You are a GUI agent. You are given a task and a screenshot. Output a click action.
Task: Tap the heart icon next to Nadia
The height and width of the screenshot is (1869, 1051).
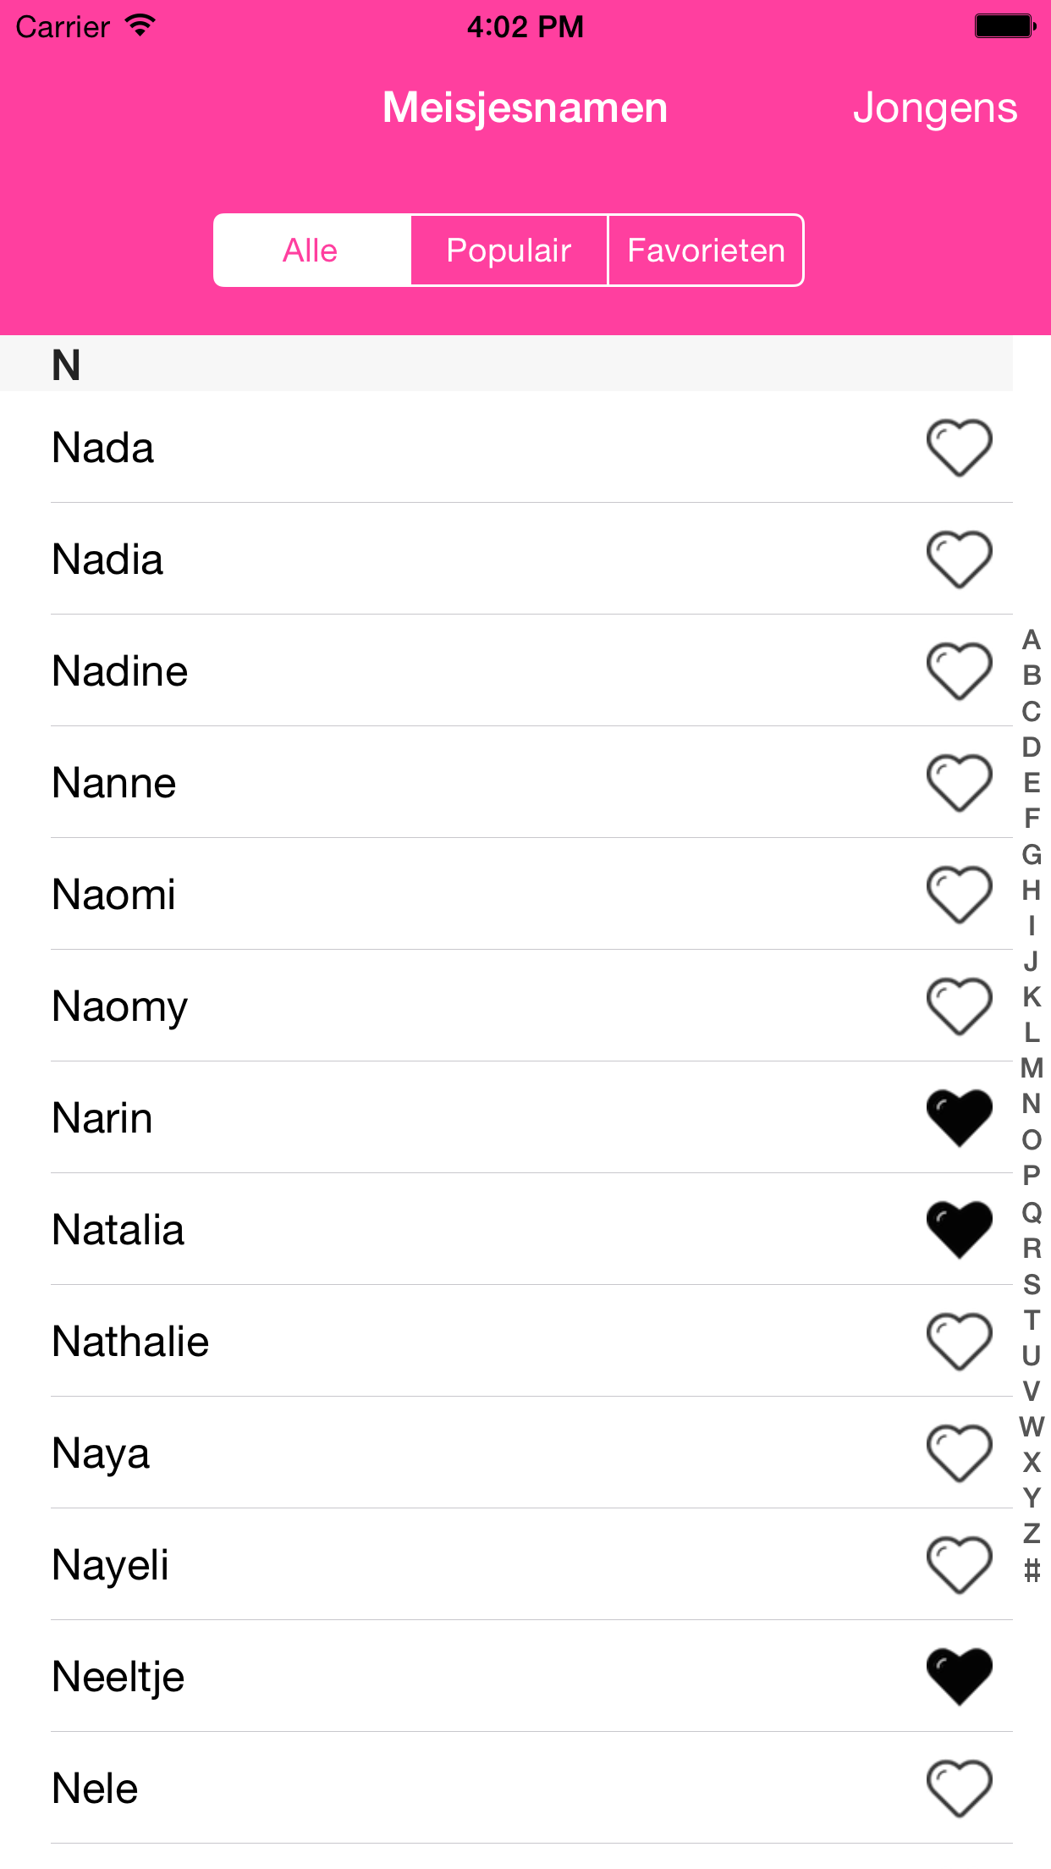pyautogui.click(x=959, y=560)
